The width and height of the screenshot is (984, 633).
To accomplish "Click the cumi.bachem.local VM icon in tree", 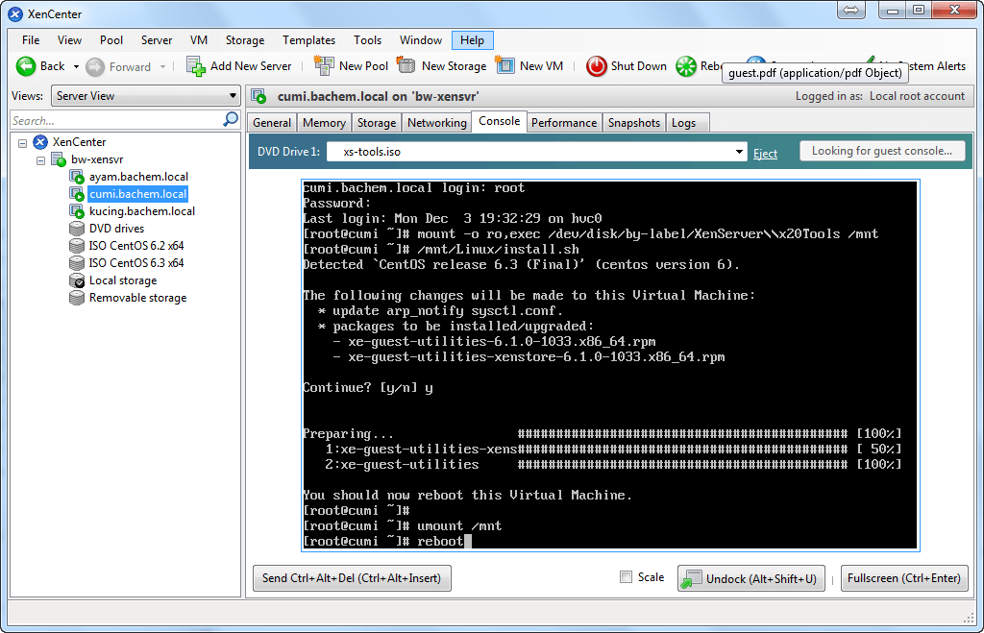I will (x=77, y=194).
